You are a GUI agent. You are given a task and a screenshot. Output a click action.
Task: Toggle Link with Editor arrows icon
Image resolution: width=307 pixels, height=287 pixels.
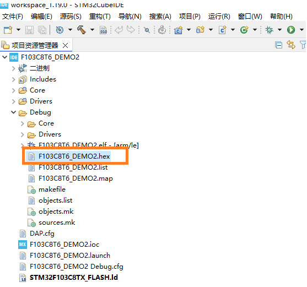click(291, 45)
